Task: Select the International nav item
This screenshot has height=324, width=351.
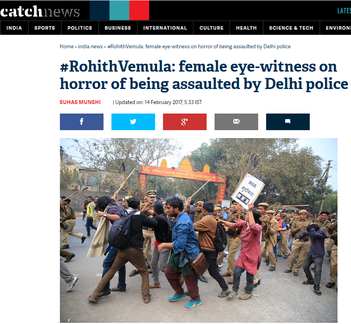Action: (165, 28)
